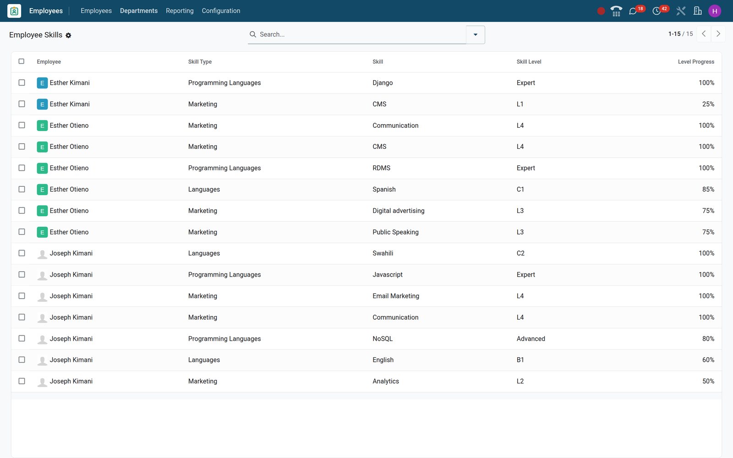Click the 25% progress for CMS
The width and height of the screenshot is (733, 458).
pos(708,104)
